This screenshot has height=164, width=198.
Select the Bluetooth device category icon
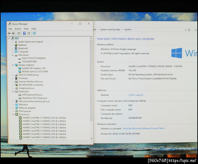pyautogui.click(x=16, y=48)
